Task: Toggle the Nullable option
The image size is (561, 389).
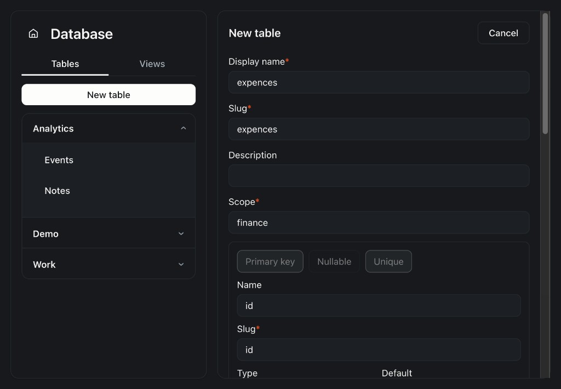Action: (334, 261)
